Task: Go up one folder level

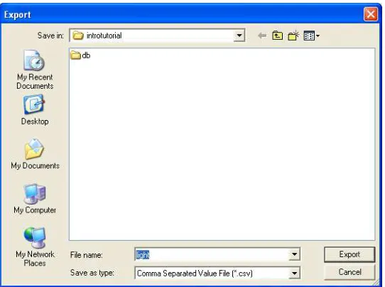Action: 278,36
